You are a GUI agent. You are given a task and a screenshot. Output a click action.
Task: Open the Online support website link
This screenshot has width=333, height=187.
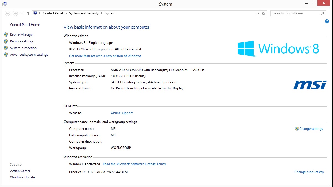[x=122, y=113]
